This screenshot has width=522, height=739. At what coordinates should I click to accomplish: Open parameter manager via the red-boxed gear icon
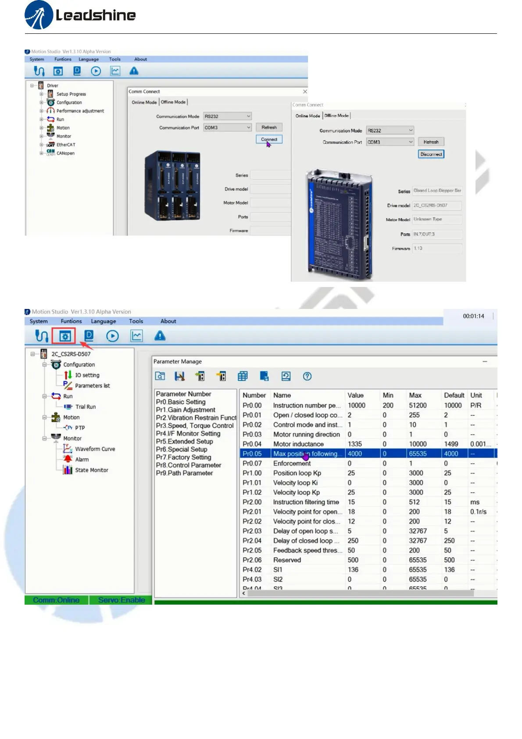coord(64,337)
